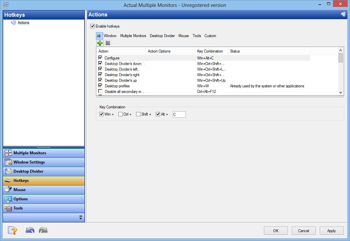Sort by Key Combination column header
Viewport: 350px width, 241px height.
tap(211, 51)
